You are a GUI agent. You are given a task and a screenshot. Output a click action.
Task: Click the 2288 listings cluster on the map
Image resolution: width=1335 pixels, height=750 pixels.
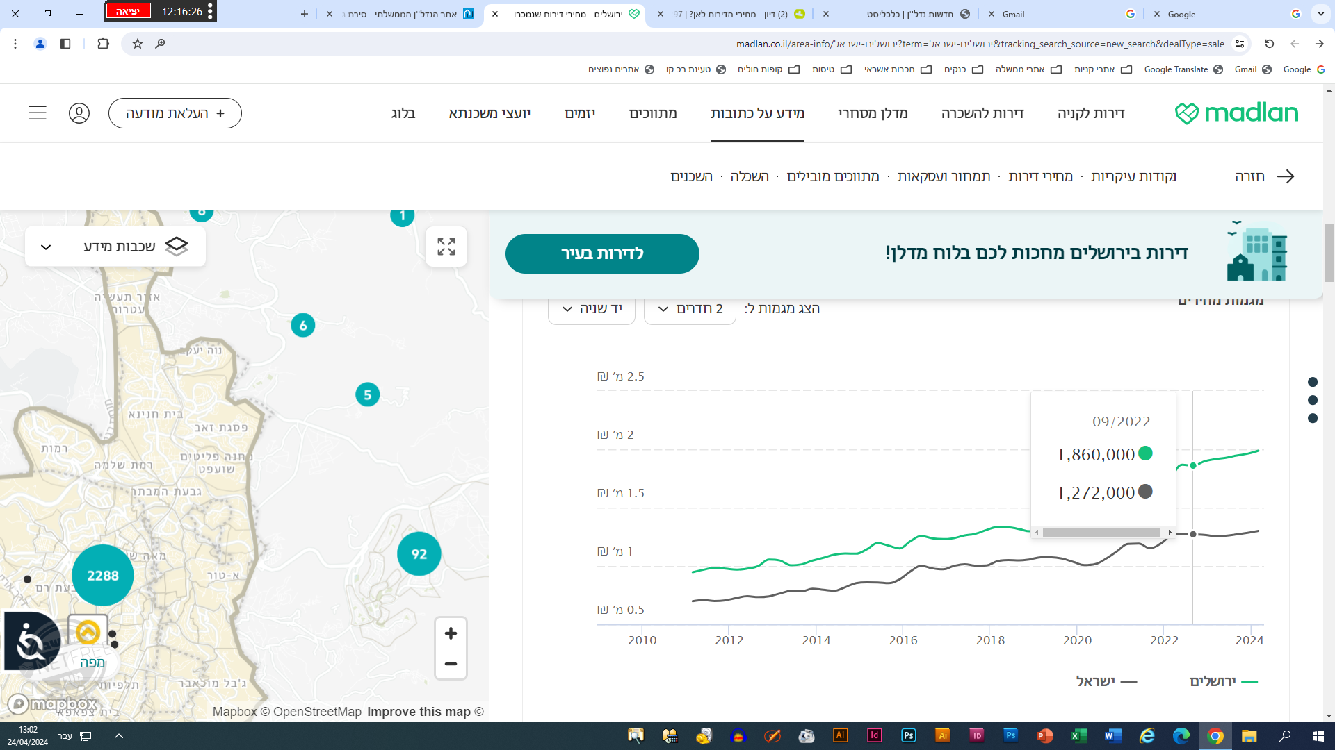pyautogui.click(x=102, y=575)
